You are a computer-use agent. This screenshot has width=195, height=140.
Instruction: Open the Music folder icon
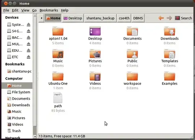tap(58, 54)
